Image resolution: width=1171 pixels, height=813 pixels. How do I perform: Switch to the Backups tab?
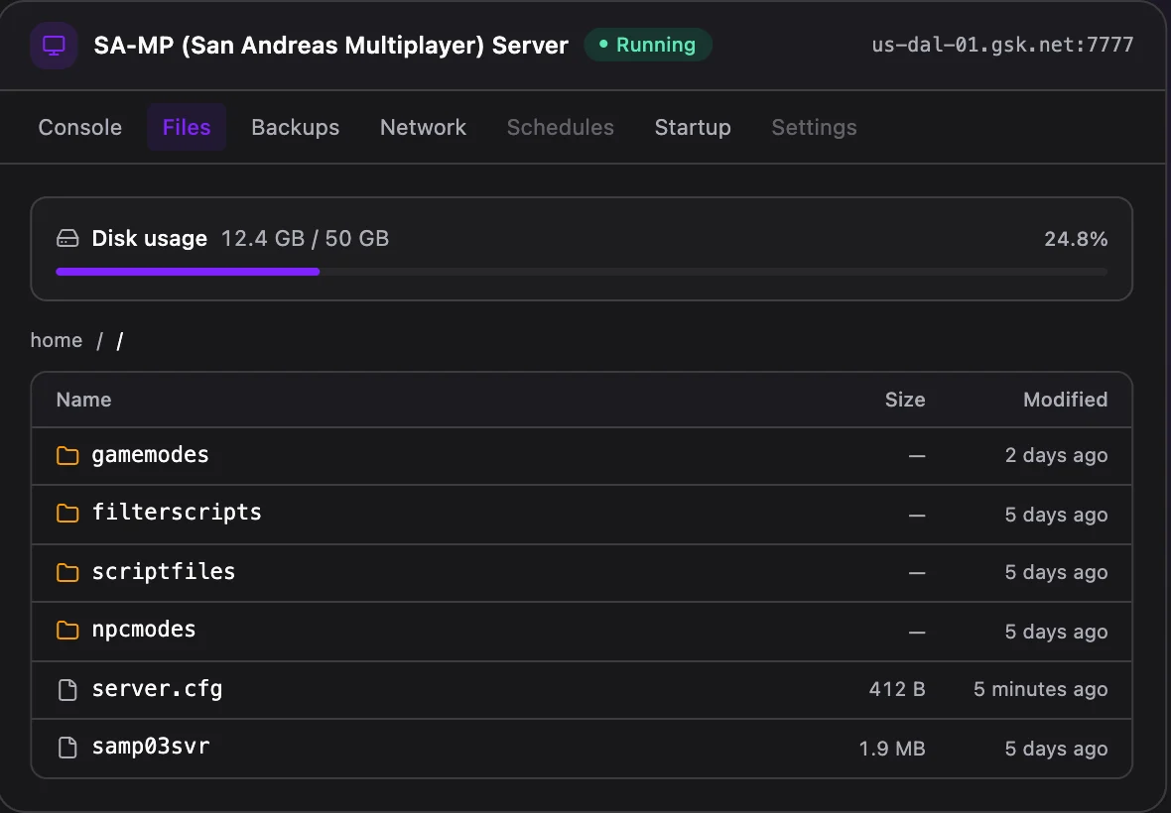tap(295, 128)
